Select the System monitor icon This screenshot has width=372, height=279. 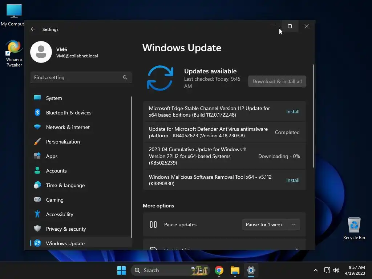tap(37, 98)
